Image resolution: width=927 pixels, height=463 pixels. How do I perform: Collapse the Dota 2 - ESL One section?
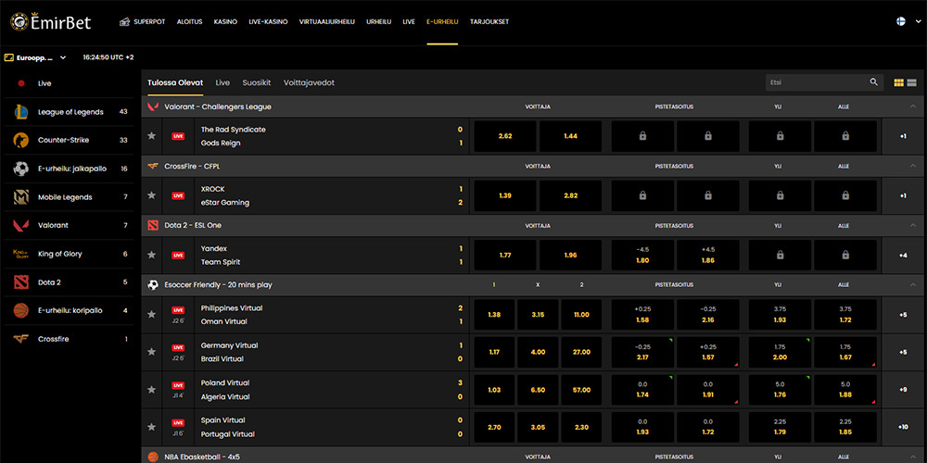coord(912,225)
